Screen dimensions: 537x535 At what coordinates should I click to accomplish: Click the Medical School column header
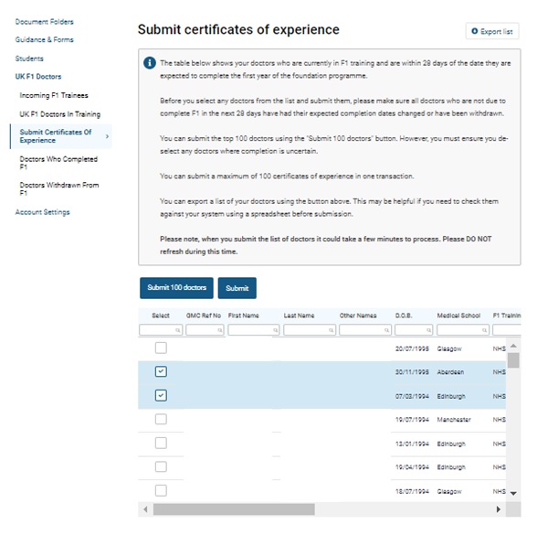coord(458,316)
